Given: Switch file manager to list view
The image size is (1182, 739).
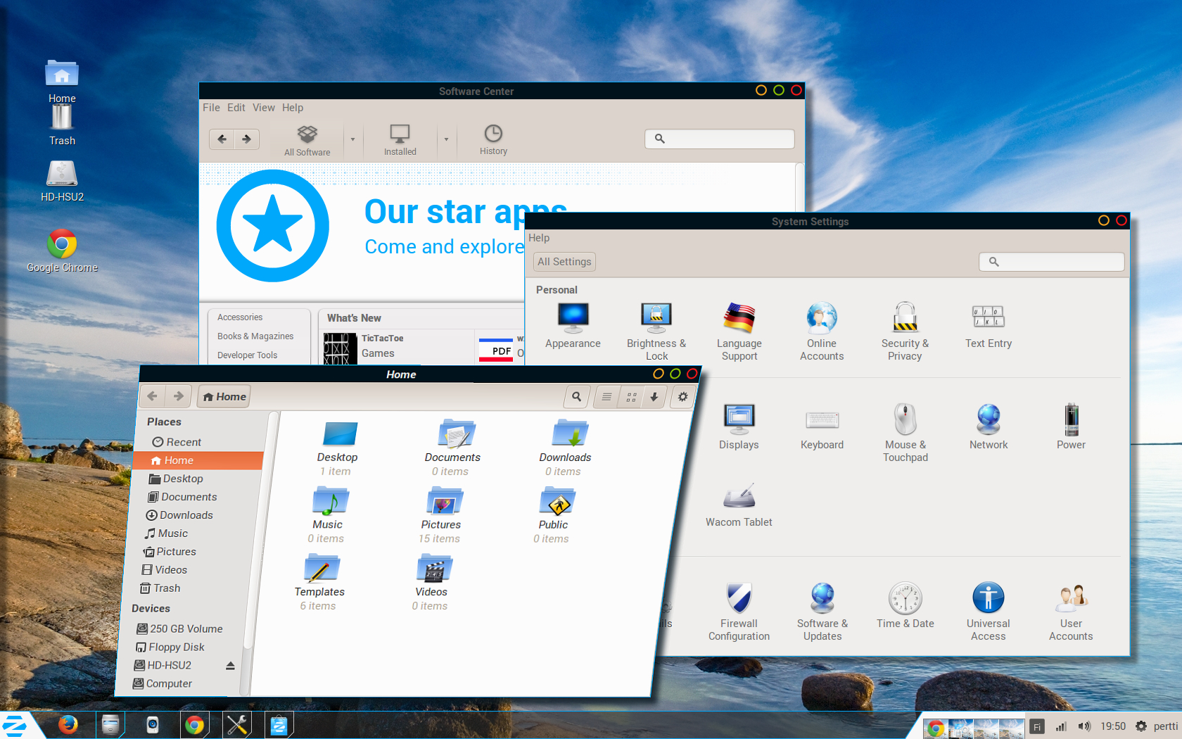Looking at the screenshot, I should coord(606,397).
